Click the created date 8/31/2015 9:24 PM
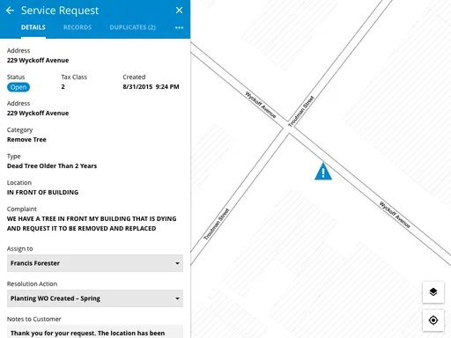 (x=151, y=87)
